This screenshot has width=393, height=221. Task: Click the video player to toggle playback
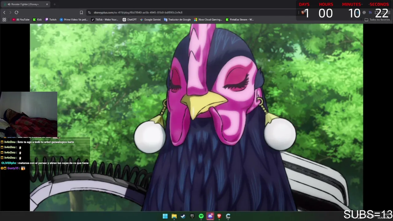pyautogui.click(x=196, y=118)
